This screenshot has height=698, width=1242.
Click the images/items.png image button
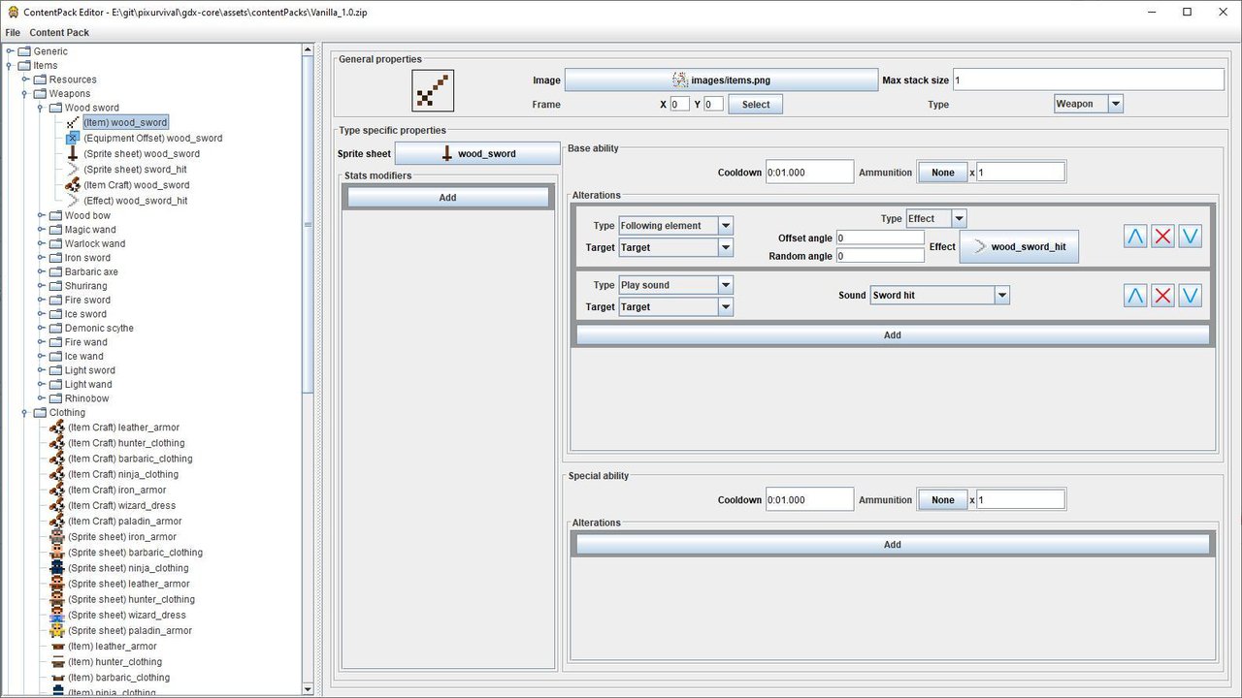coord(721,79)
